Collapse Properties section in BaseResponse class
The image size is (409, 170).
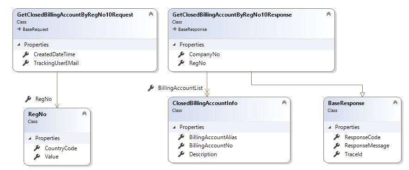[x=329, y=128]
